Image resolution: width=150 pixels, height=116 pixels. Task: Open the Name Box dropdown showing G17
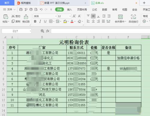(x=30, y=31)
